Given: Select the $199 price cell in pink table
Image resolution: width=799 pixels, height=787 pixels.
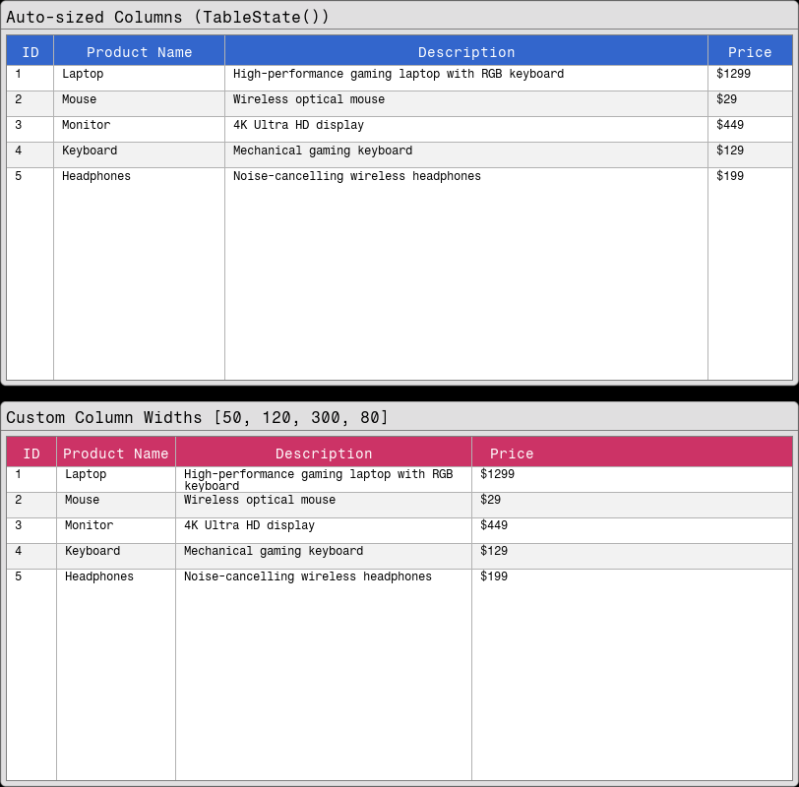Looking at the screenshot, I should tap(492, 576).
